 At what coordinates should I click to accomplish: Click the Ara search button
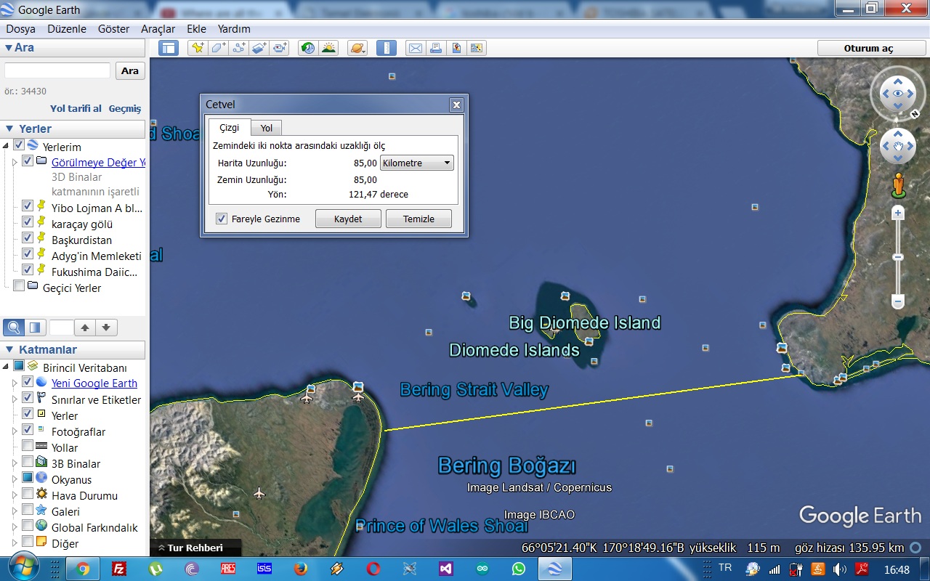pyautogui.click(x=130, y=70)
